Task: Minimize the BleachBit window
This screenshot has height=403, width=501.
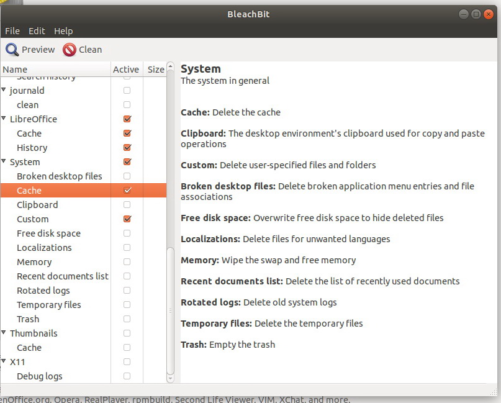Action: (463, 14)
